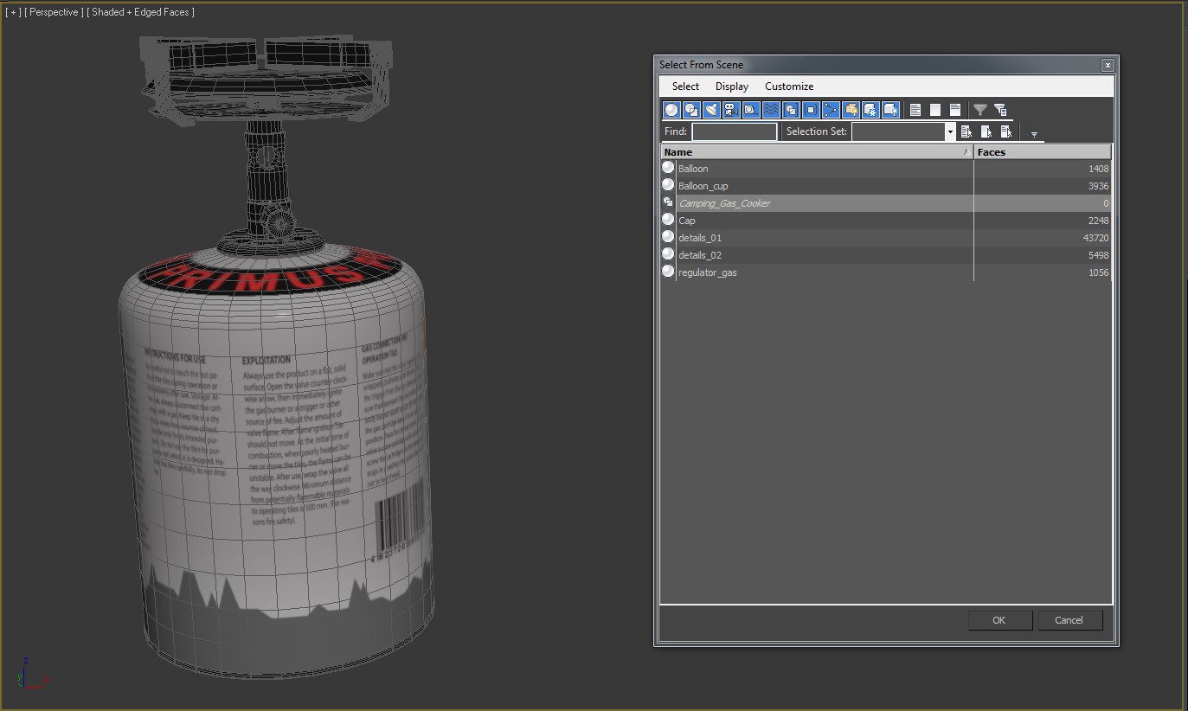Toggle Display Helpers tape-measure icon

751,110
